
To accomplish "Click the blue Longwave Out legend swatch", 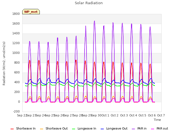I will click(x=102, y=129).
